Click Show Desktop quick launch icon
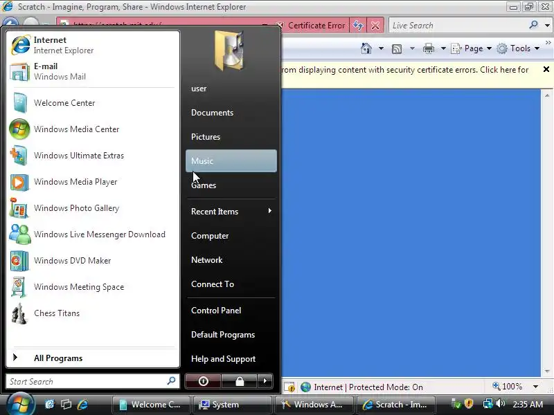 (x=49, y=405)
